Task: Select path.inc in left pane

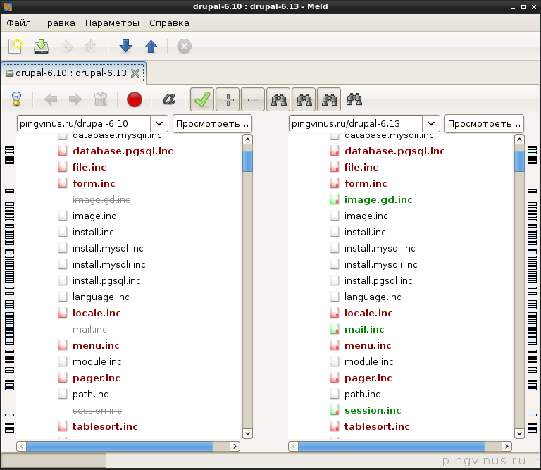Action: point(90,394)
